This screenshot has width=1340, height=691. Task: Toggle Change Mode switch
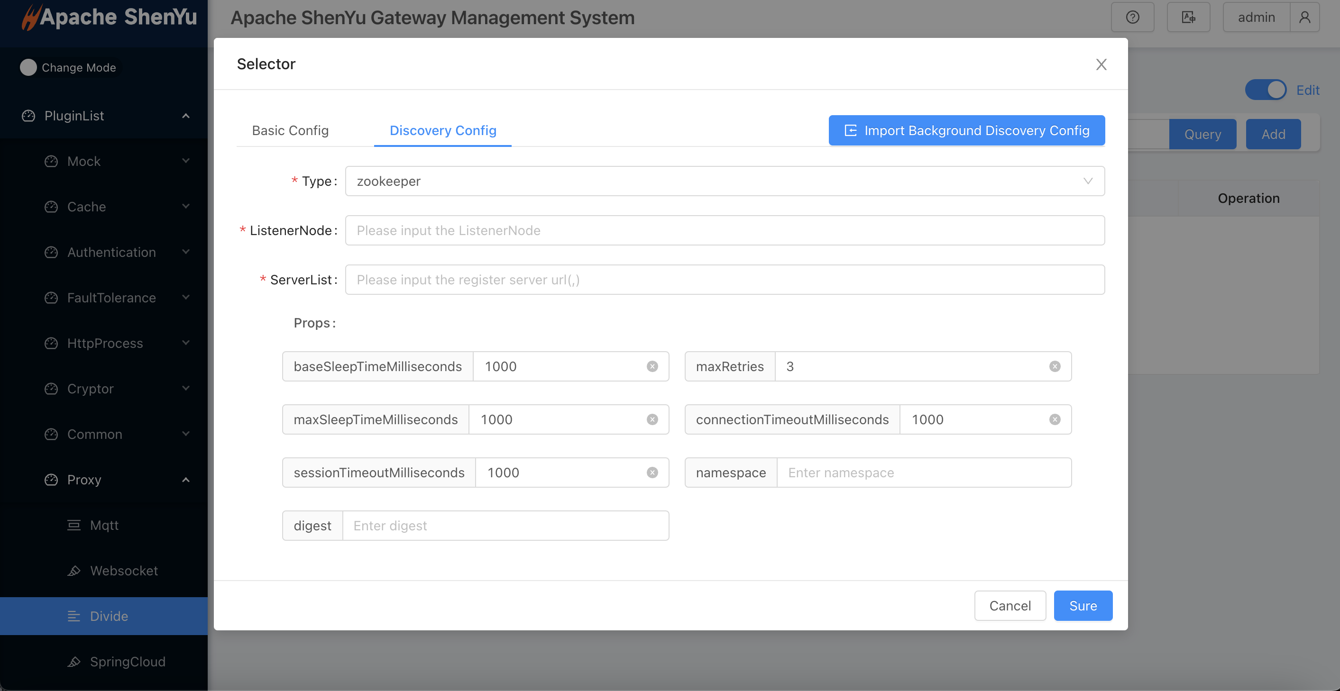(x=28, y=66)
